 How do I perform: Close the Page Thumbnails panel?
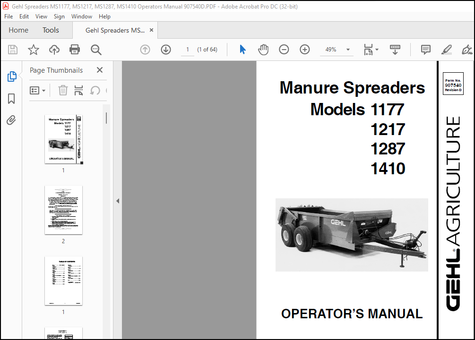[100, 70]
